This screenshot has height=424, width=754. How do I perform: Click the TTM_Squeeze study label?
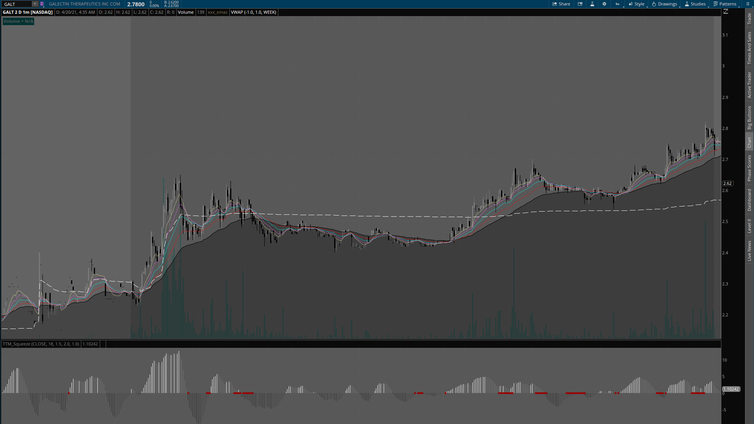[x=40, y=344]
